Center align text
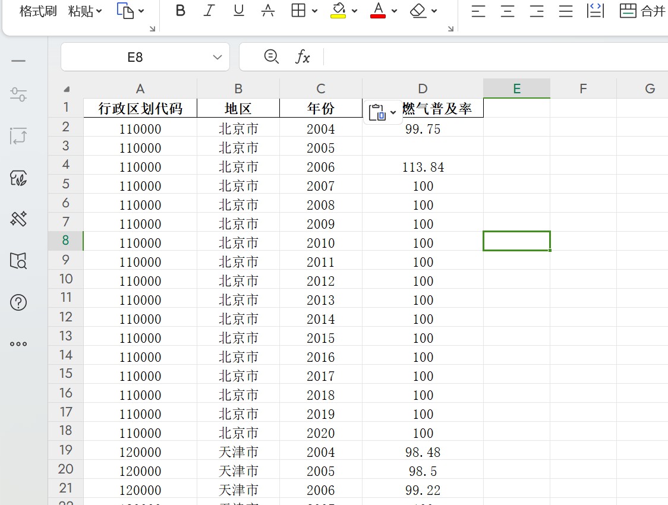The image size is (668, 505). (x=507, y=11)
